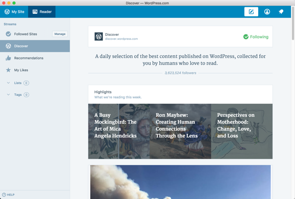Image resolution: width=295 pixels, height=199 pixels.
Task: Click the Followed Sites checkmark icon
Action: [x=8, y=34]
